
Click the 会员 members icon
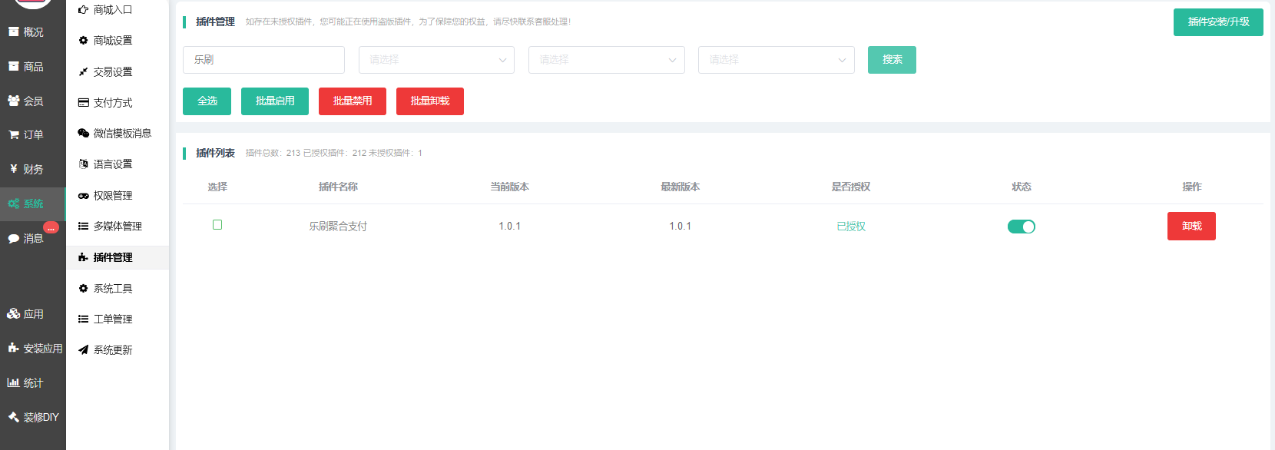pos(14,101)
